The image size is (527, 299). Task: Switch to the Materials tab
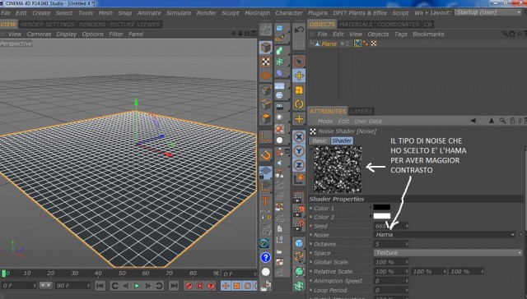(x=356, y=24)
